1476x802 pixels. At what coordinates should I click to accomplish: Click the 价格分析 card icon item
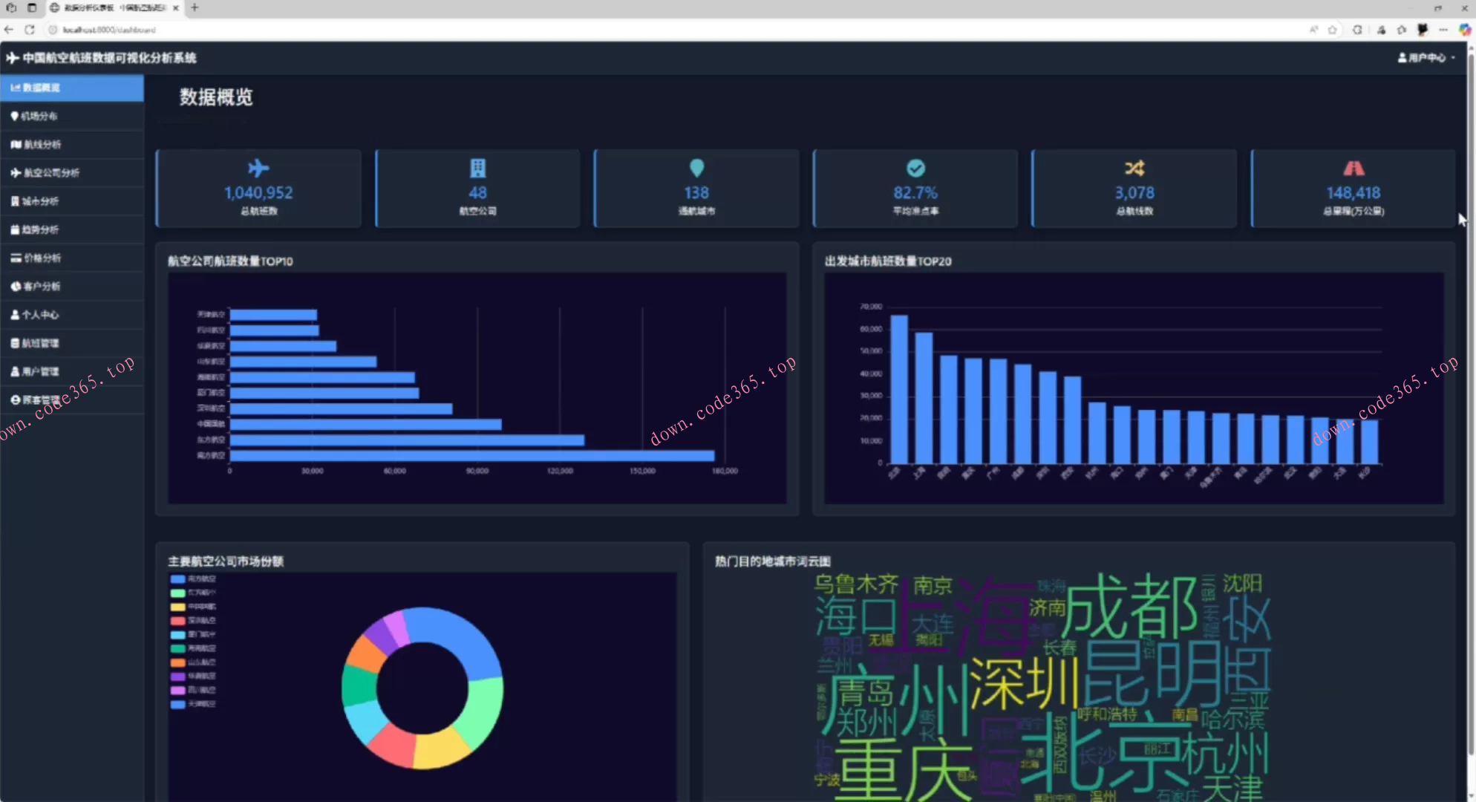[x=41, y=258]
